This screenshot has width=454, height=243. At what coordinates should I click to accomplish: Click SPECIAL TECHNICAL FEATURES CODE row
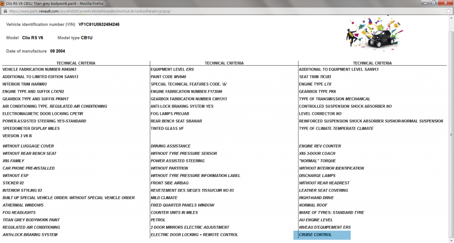point(189,84)
